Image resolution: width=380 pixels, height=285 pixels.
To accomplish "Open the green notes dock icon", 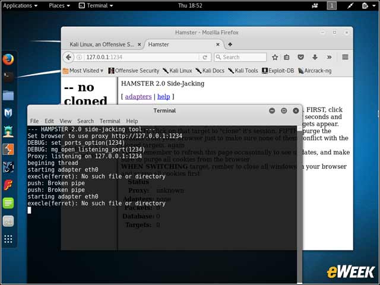I will [x=8, y=203].
